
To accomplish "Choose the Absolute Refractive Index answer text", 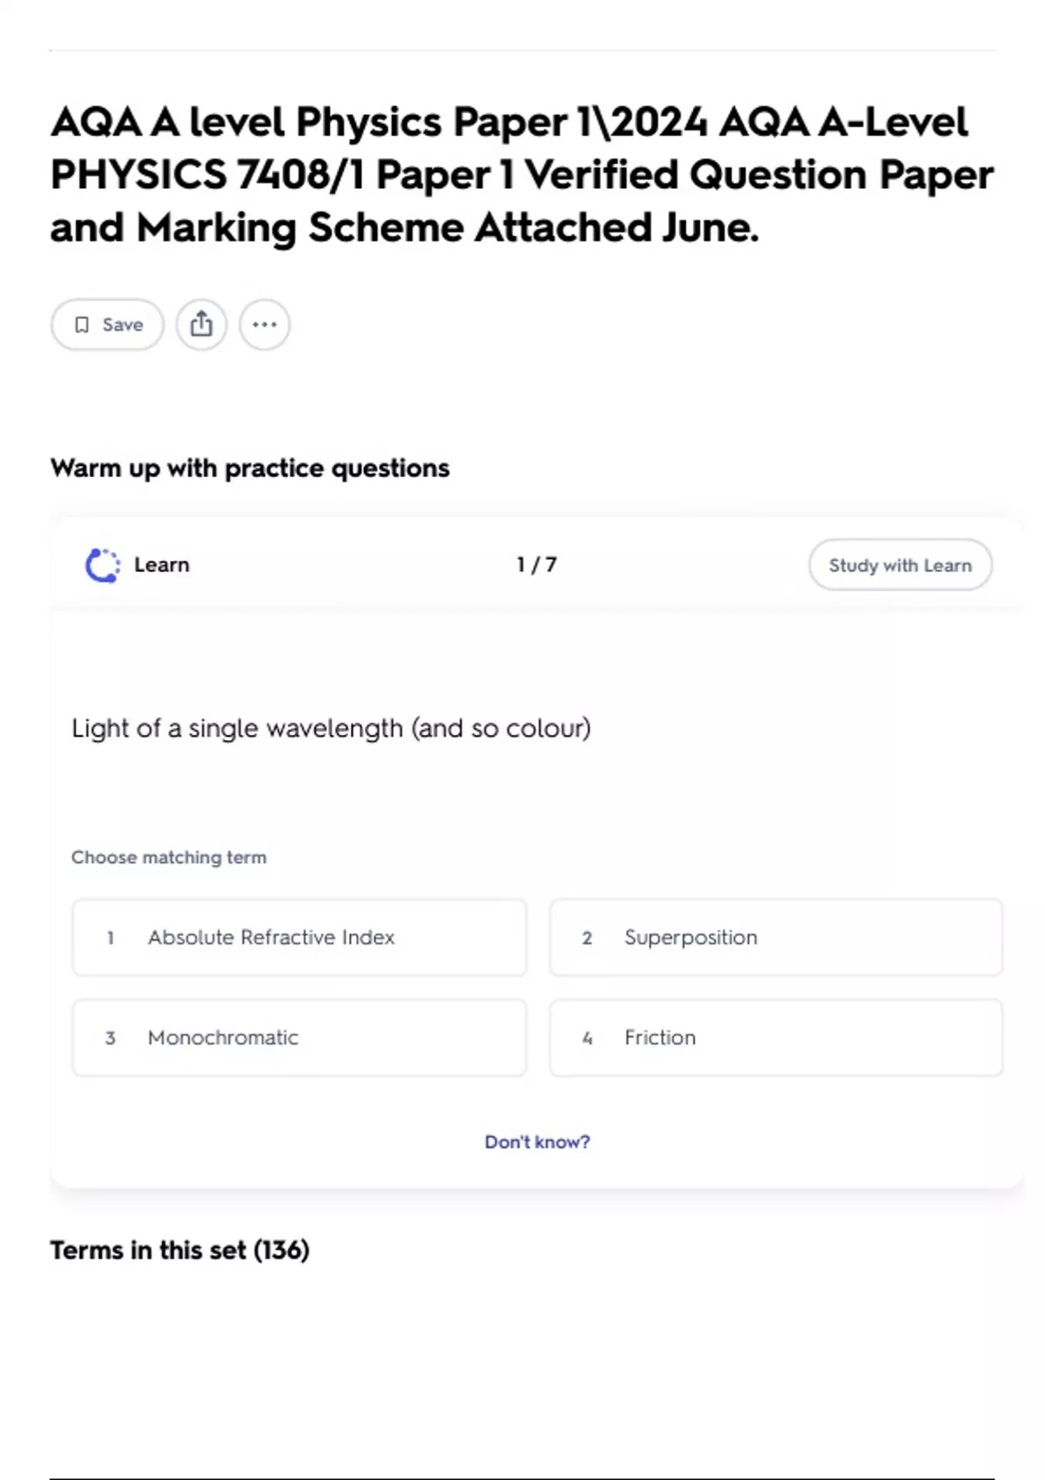I will coord(271,938).
